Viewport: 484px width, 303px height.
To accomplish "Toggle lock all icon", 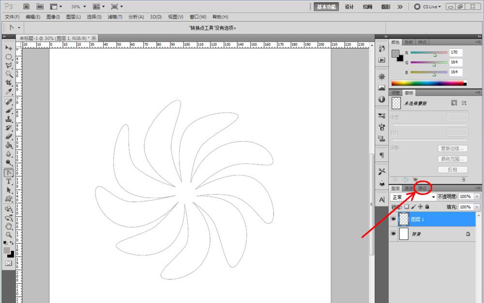I will [427, 206].
